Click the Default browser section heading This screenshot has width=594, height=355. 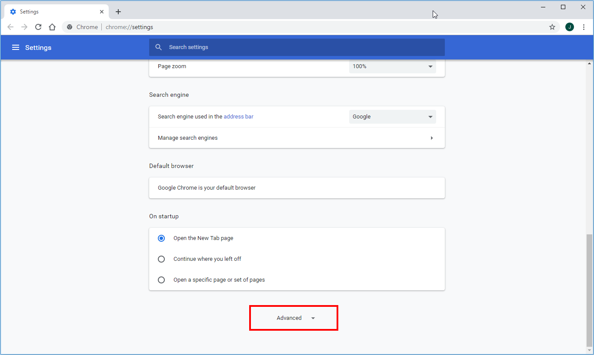pyautogui.click(x=171, y=166)
